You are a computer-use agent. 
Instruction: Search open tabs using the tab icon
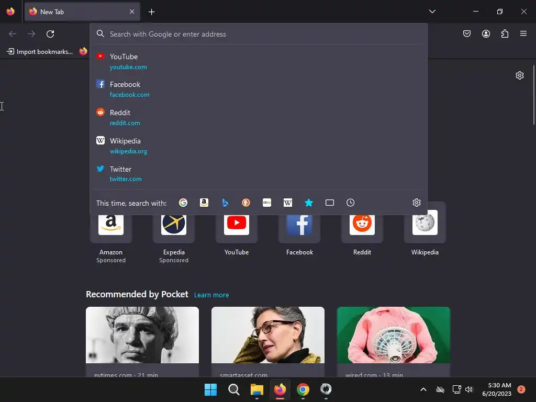[330, 203]
